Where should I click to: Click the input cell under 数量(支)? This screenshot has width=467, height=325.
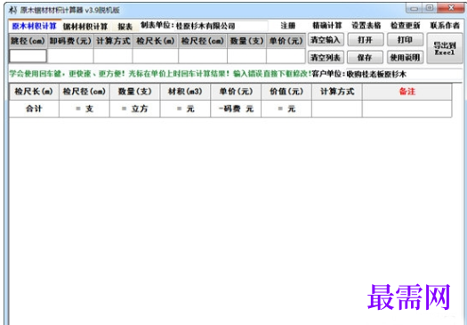click(x=247, y=56)
